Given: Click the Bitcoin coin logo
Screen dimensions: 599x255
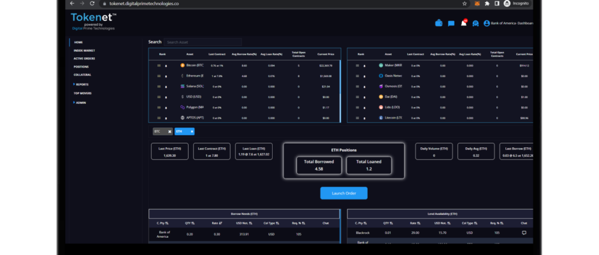Looking at the screenshot, I should [x=183, y=66].
